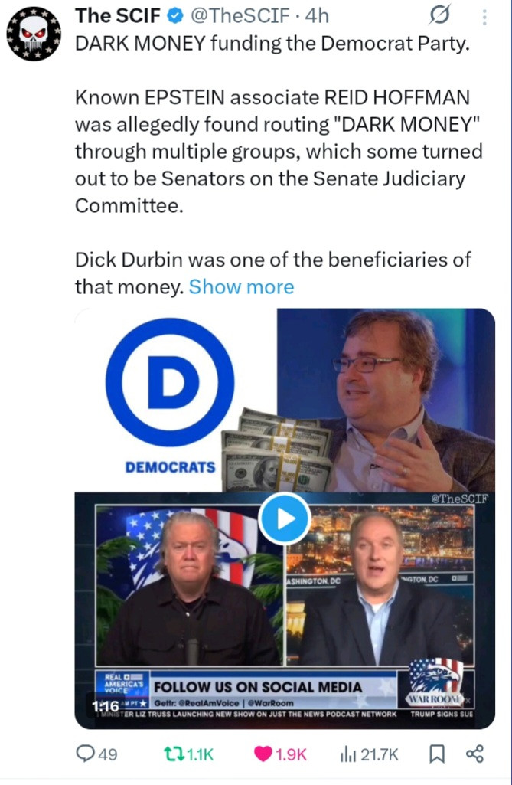The image size is (512, 785).
Task: Open The SCIF skull profile avatar
Action: [34, 34]
